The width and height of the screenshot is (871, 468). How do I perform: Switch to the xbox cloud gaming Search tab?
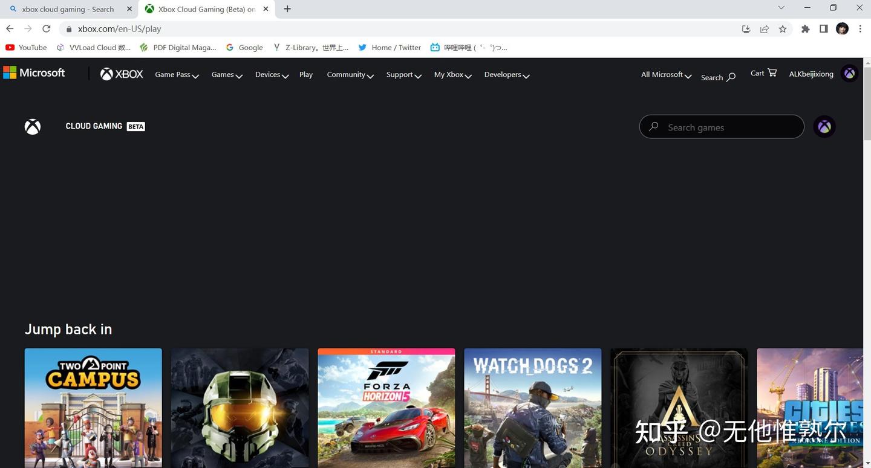(x=69, y=9)
